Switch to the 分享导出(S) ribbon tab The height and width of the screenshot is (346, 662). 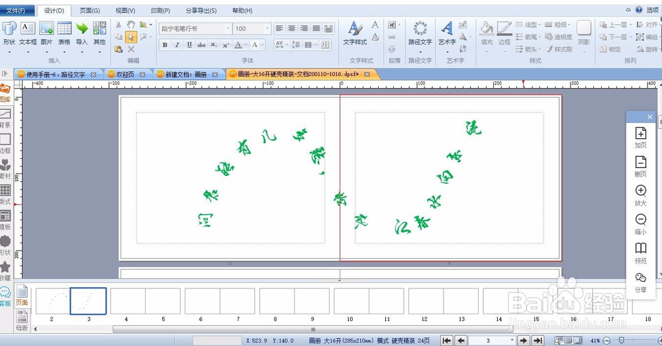(201, 11)
